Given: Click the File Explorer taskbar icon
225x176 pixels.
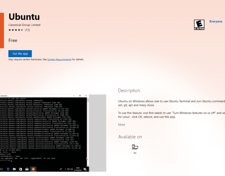Looking at the screenshot, I should (x=14, y=169).
